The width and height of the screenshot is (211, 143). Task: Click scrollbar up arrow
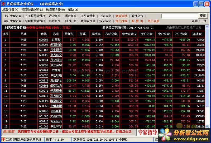207,27
